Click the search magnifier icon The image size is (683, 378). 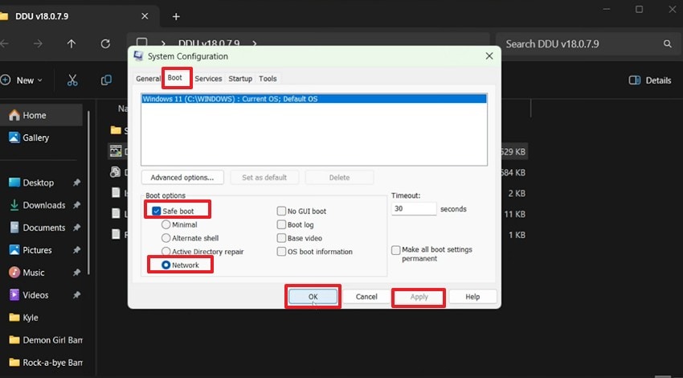(667, 43)
